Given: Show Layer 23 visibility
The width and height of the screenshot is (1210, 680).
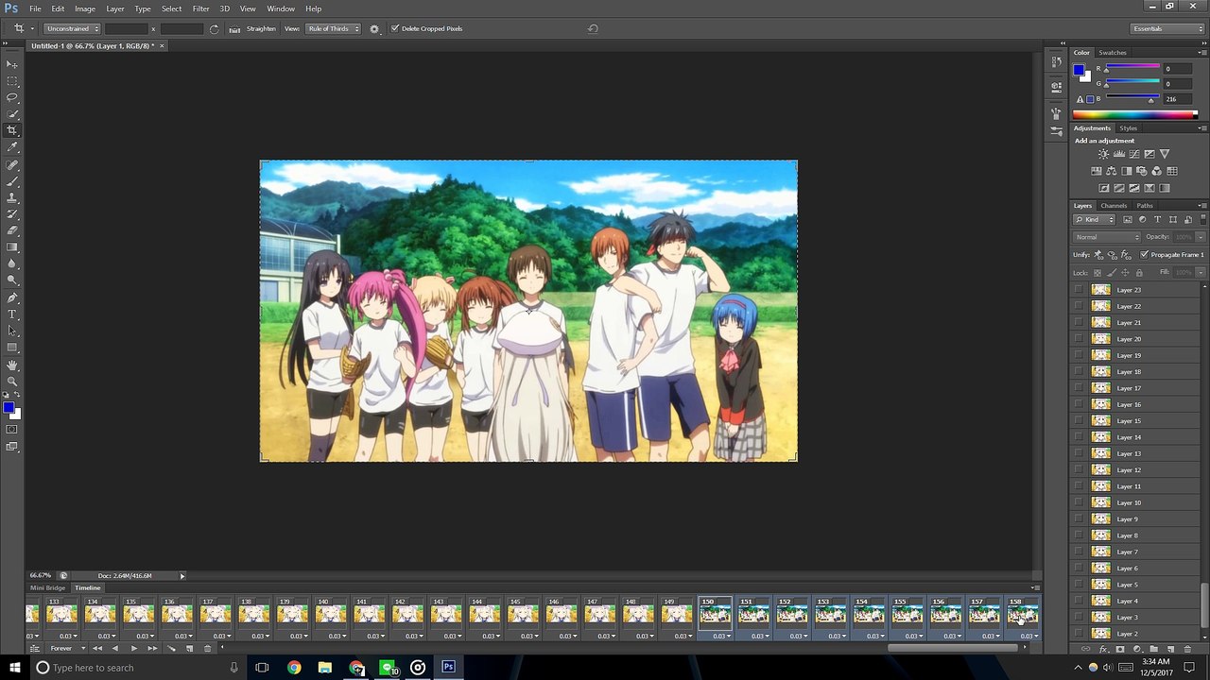Looking at the screenshot, I should click(x=1079, y=290).
